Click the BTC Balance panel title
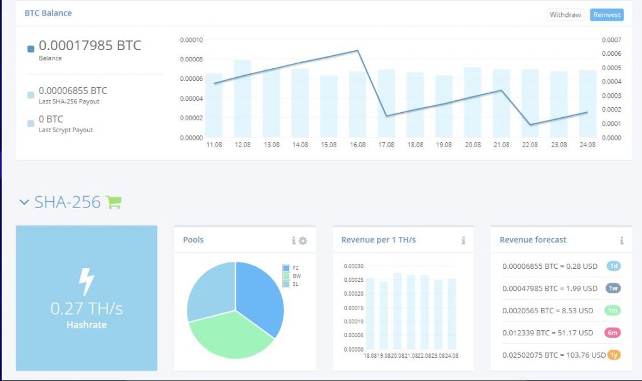This screenshot has width=642, height=381. [x=48, y=13]
